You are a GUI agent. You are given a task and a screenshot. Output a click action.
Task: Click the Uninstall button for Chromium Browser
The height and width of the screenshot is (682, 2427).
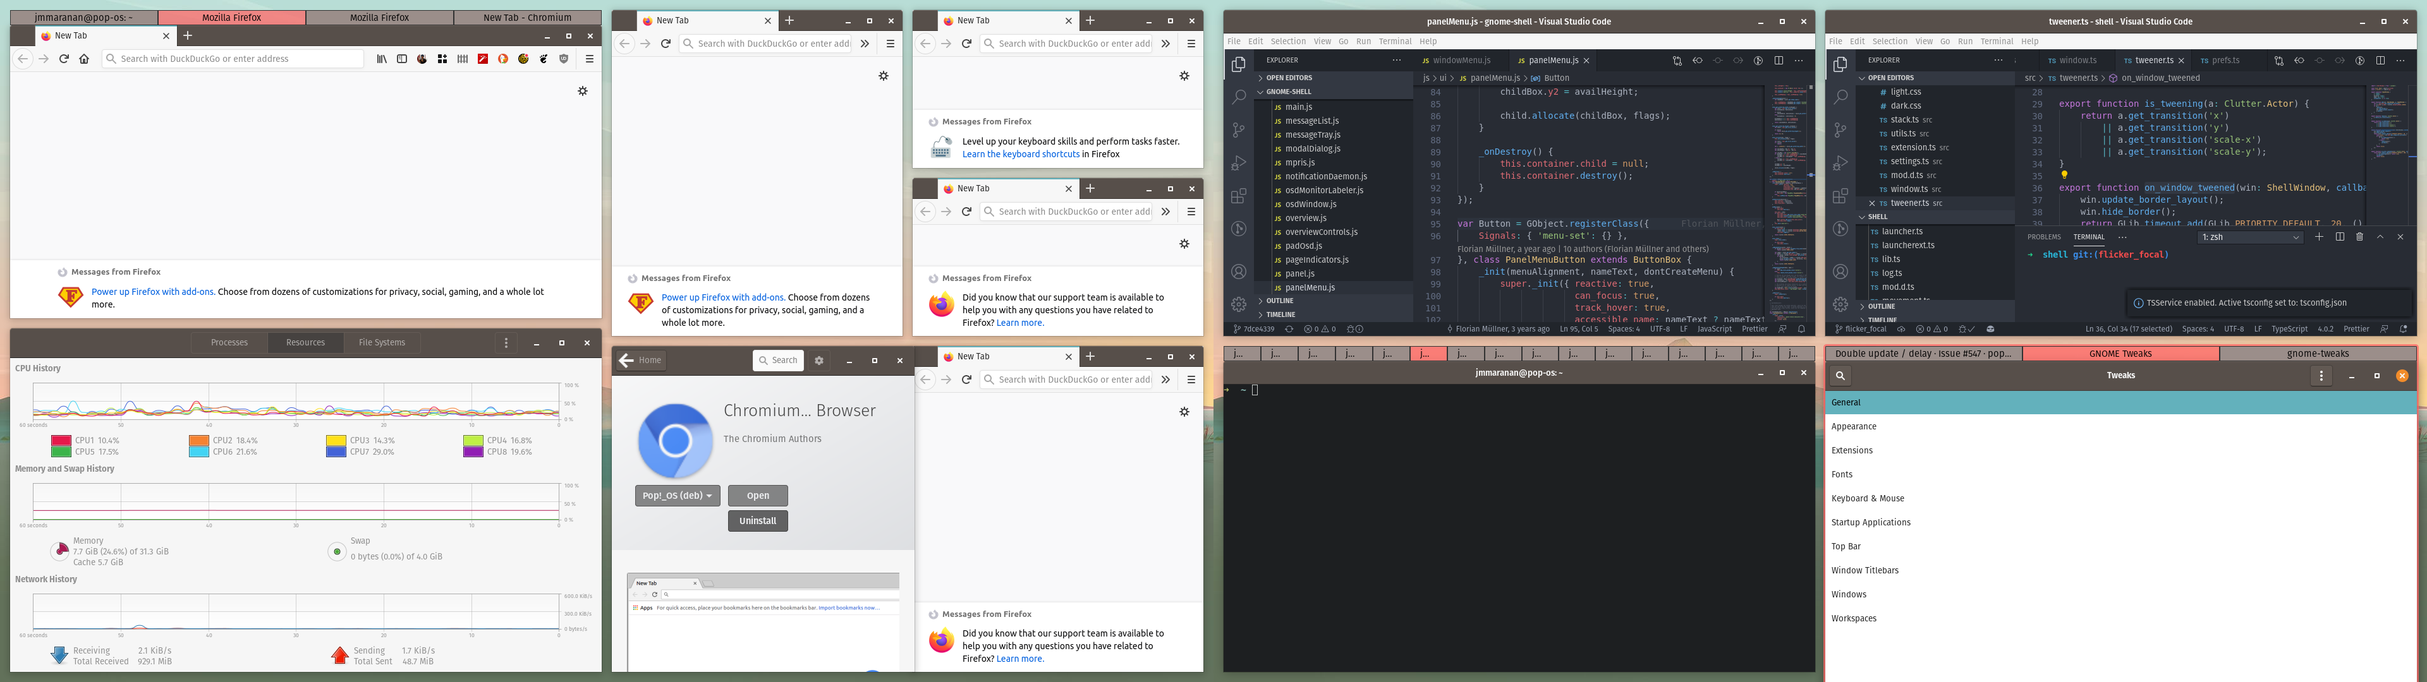coord(758,520)
